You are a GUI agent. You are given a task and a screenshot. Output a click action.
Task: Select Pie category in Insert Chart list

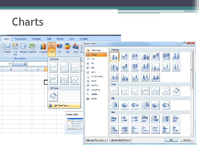click(x=96, y=63)
